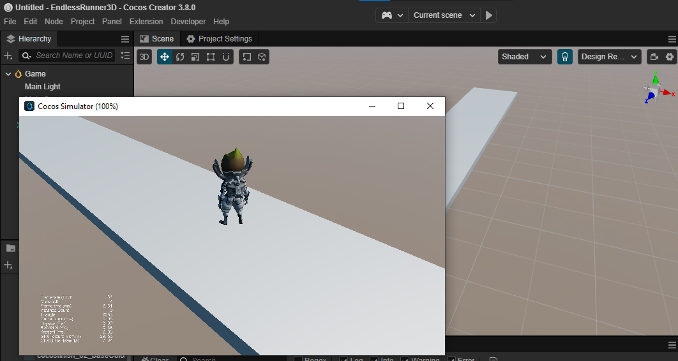
Task: Toggle the Log checkbox in Console
Action: pyautogui.click(x=343, y=359)
